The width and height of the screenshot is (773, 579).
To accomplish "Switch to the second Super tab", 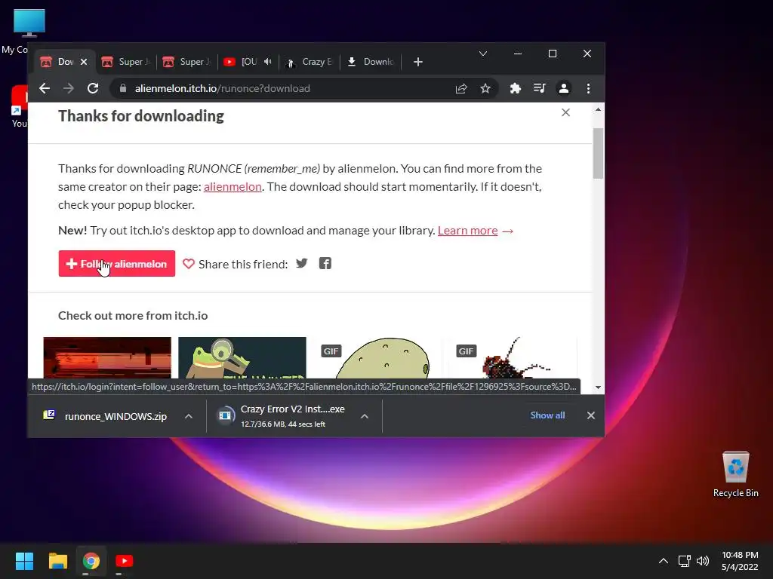I will (186, 62).
